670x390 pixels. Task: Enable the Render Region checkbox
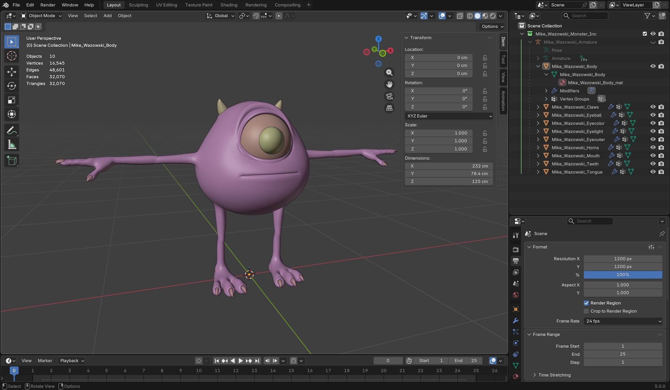pyautogui.click(x=586, y=303)
